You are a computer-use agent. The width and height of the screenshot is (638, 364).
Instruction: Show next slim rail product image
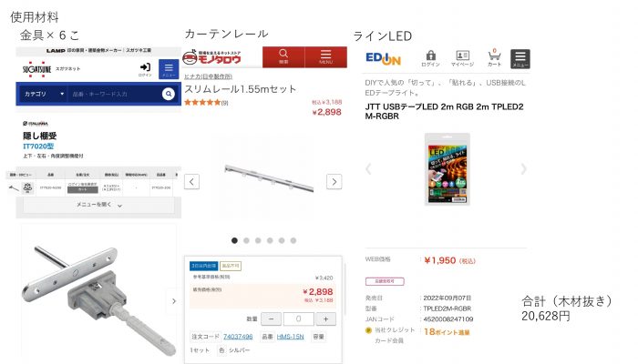[334, 182]
